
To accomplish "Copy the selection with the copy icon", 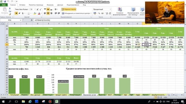I will coord(10,11).
